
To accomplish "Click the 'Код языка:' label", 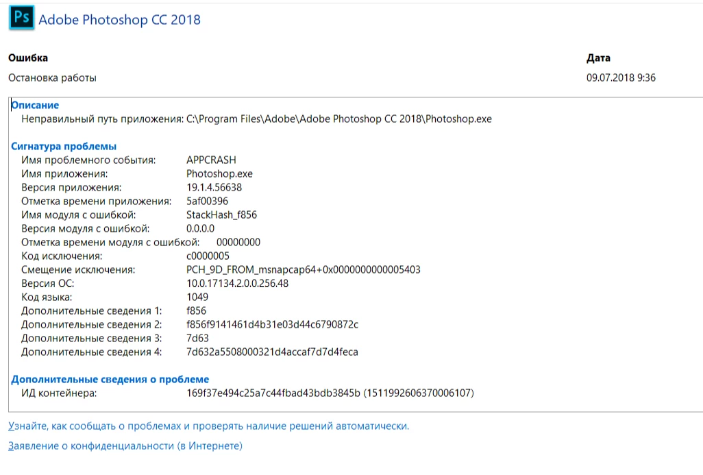I will click(x=46, y=297).
